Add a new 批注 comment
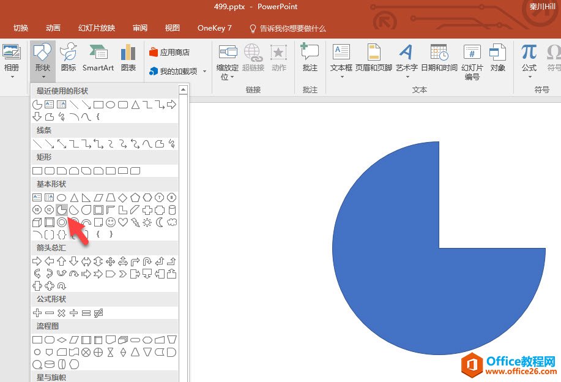The image size is (561, 382). (x=310, y=58)
